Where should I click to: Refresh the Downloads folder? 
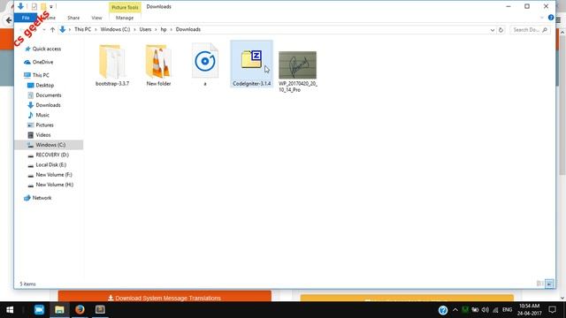[501, 30]
